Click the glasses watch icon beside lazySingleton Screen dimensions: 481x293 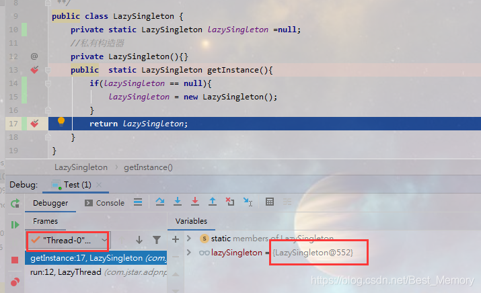[x=204, y=253]
